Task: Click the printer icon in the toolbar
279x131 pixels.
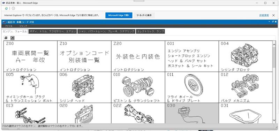Action: pos(6,38)
